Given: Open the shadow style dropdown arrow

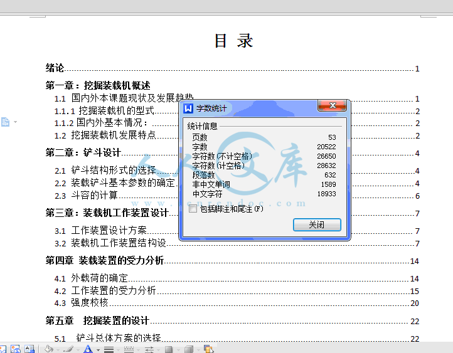Looking at the screenshot, I should [178, 350].
